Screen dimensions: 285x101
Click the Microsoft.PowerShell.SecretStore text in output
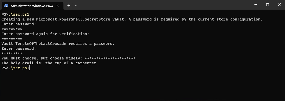click(x=73, y=19)
